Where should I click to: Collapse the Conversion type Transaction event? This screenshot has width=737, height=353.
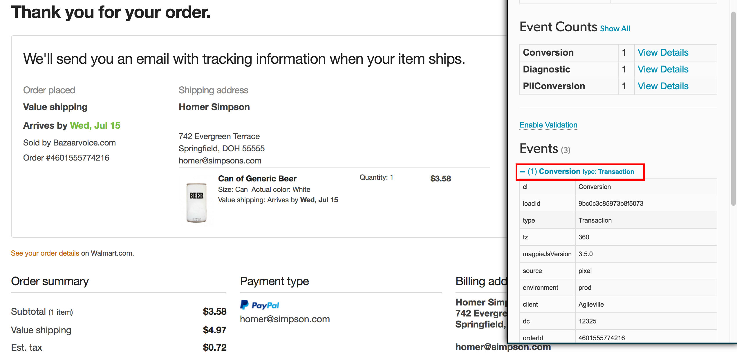(x=580, y=172)
